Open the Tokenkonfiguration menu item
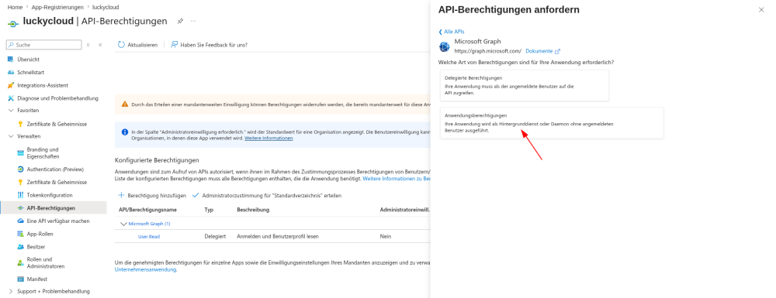Image resolution: width=776 pixels, height=298 pixels. [50, 195]
